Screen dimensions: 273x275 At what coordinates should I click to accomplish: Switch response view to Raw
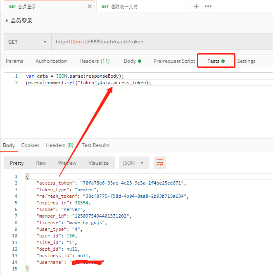click(x=41, y=163)
